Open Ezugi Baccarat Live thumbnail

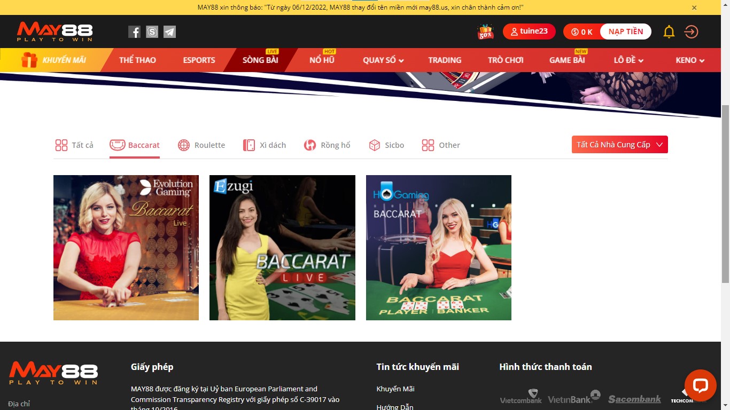click(282, 248)
